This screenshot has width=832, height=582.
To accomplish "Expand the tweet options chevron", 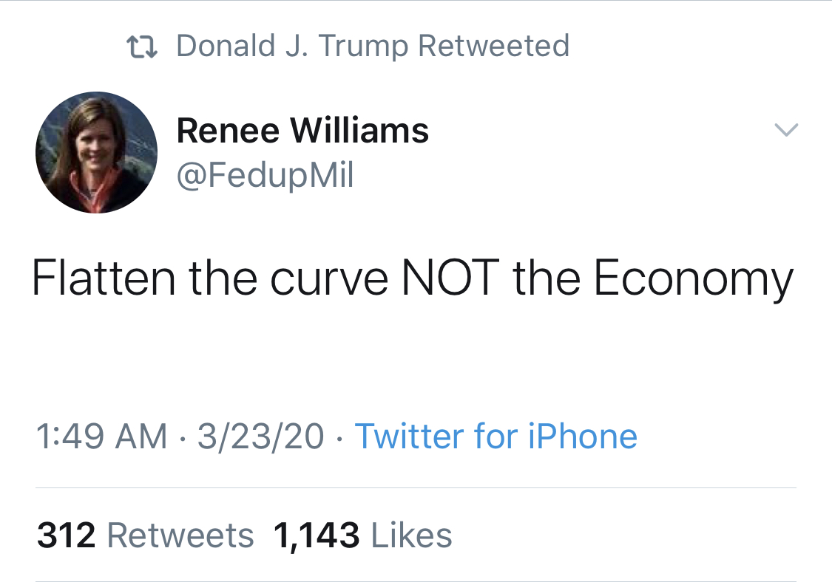I will tap(786, 131).
